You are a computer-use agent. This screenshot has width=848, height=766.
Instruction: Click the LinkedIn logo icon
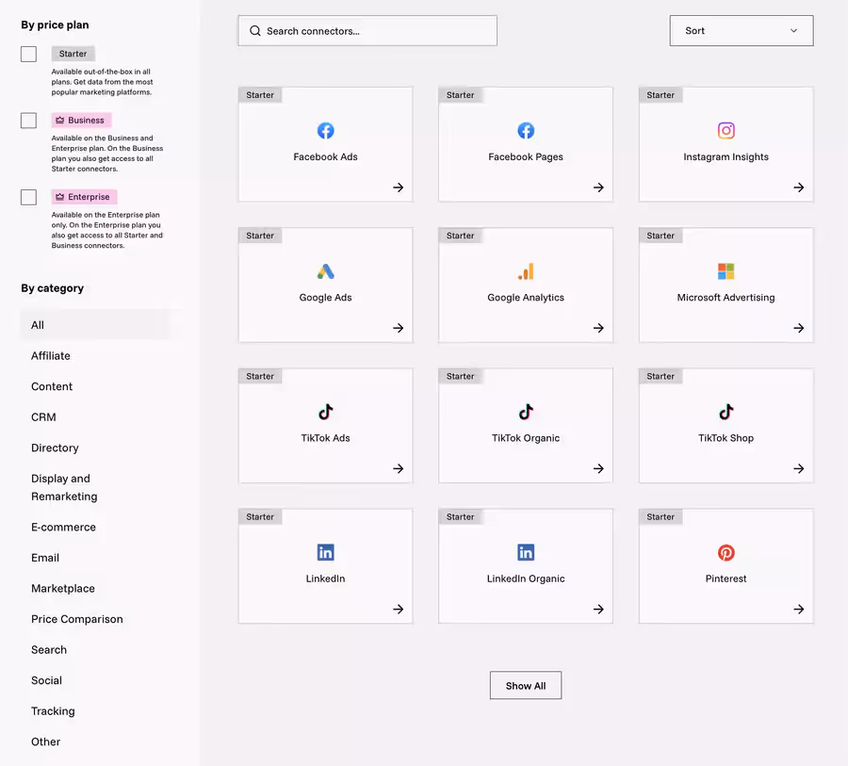click(x=326, y=552)
